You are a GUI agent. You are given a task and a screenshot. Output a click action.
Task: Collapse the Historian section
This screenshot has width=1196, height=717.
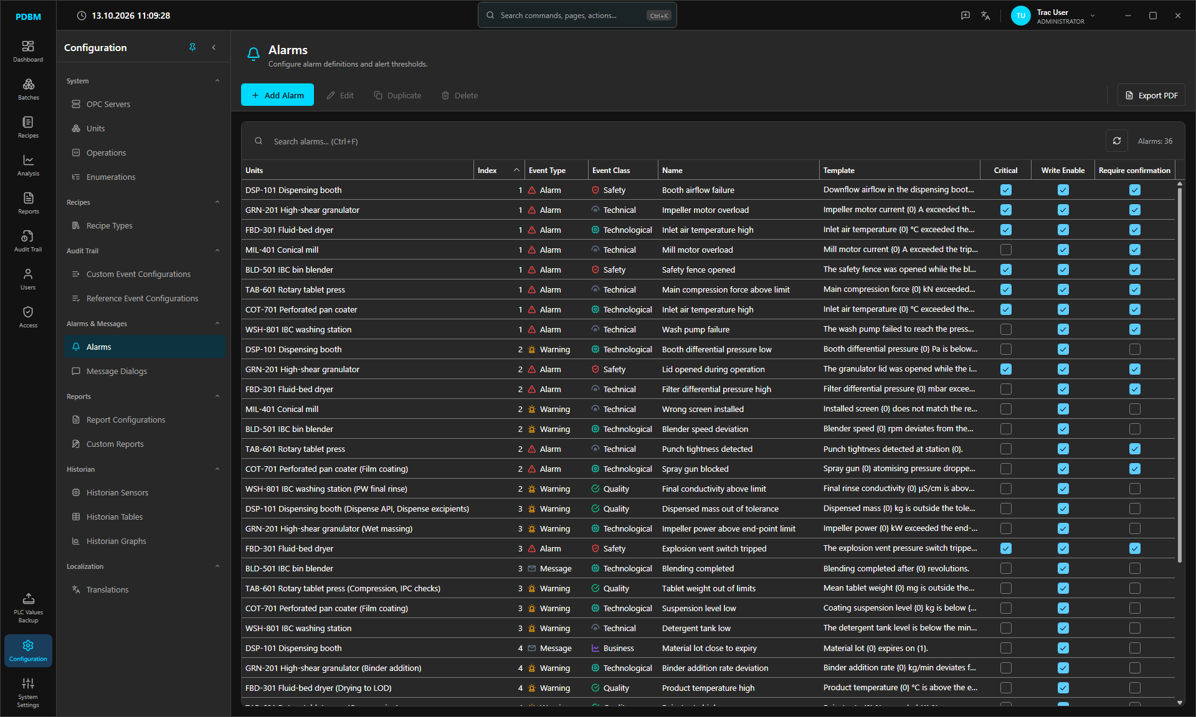217,469
